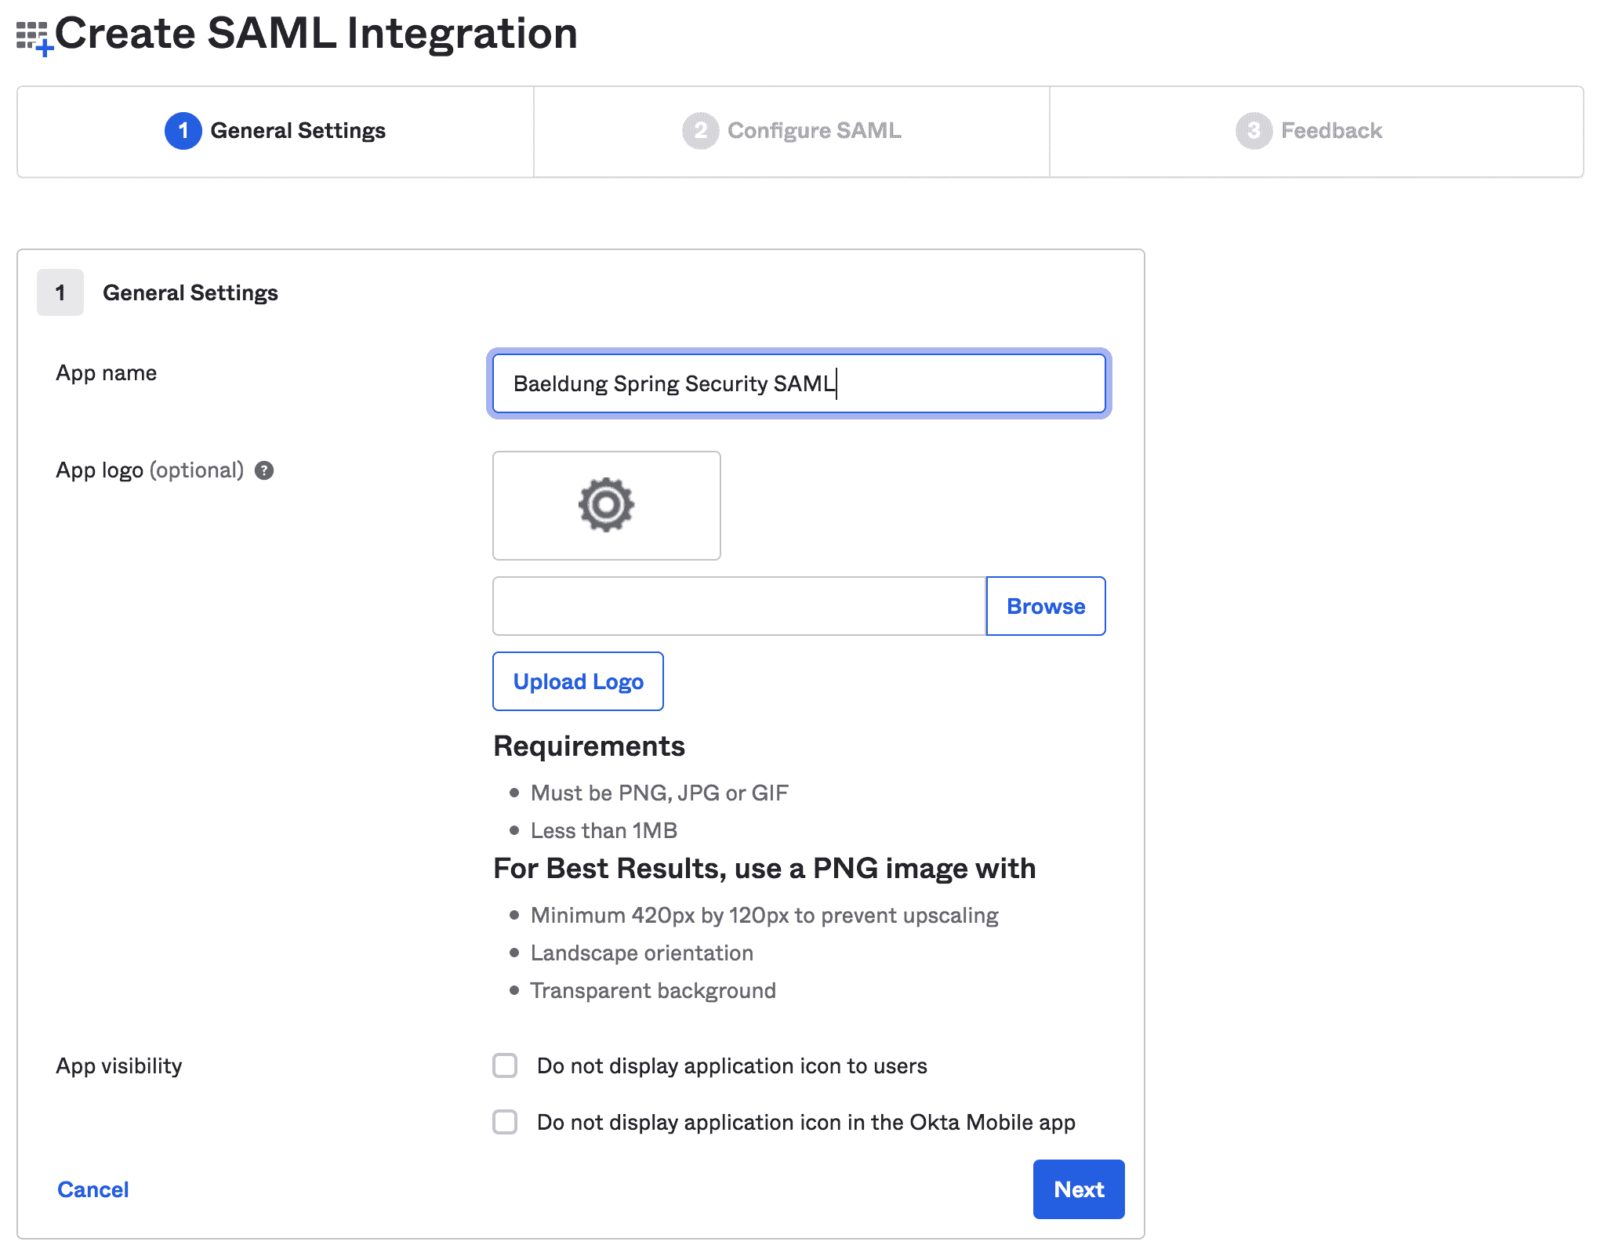Click the Upload Logo button
1604x1245 pixels.
tap(578, 681)
